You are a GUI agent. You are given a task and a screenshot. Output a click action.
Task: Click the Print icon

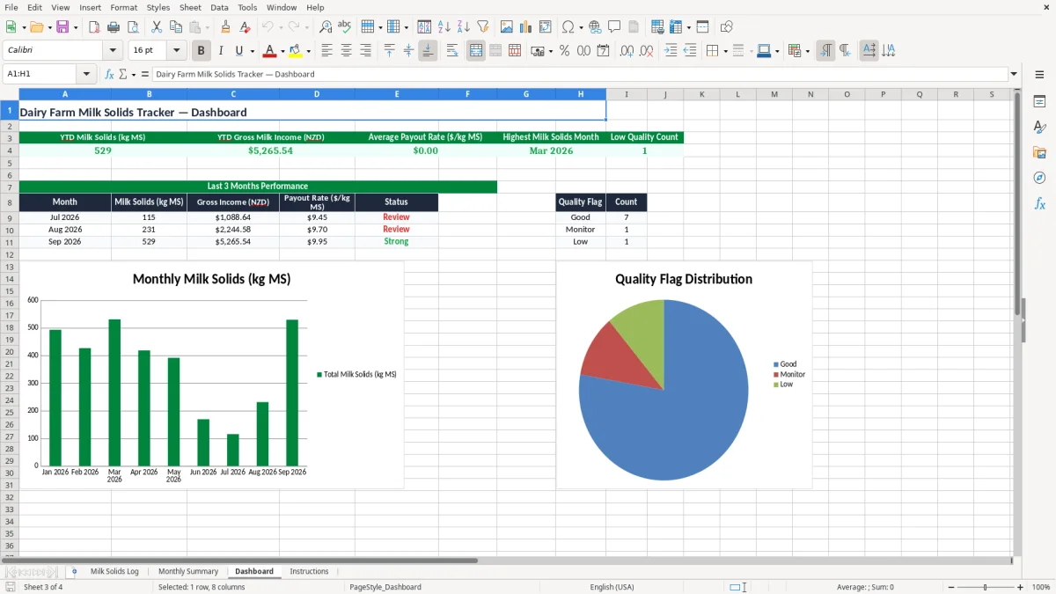[114, 27]
